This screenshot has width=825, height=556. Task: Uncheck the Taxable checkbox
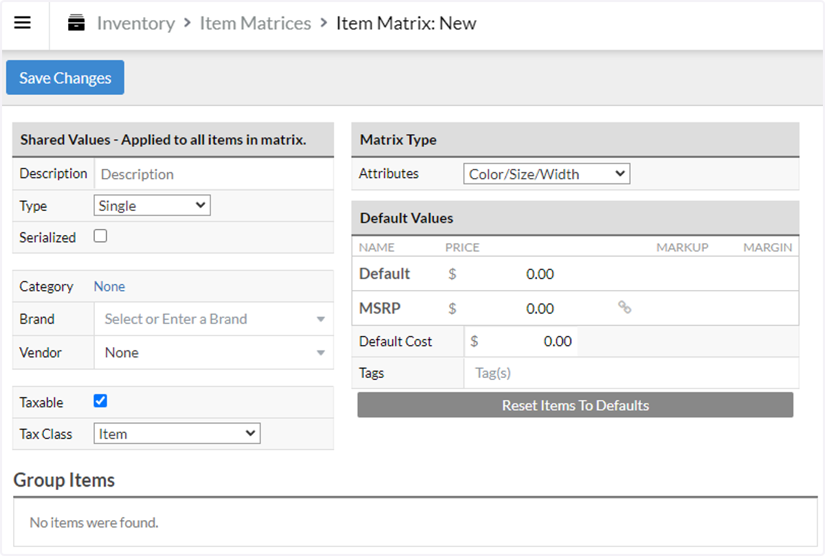click(100, 401)
